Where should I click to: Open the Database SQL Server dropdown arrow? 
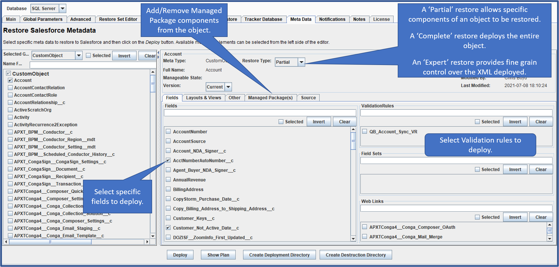pyautogui.click(x=63, y=9)
